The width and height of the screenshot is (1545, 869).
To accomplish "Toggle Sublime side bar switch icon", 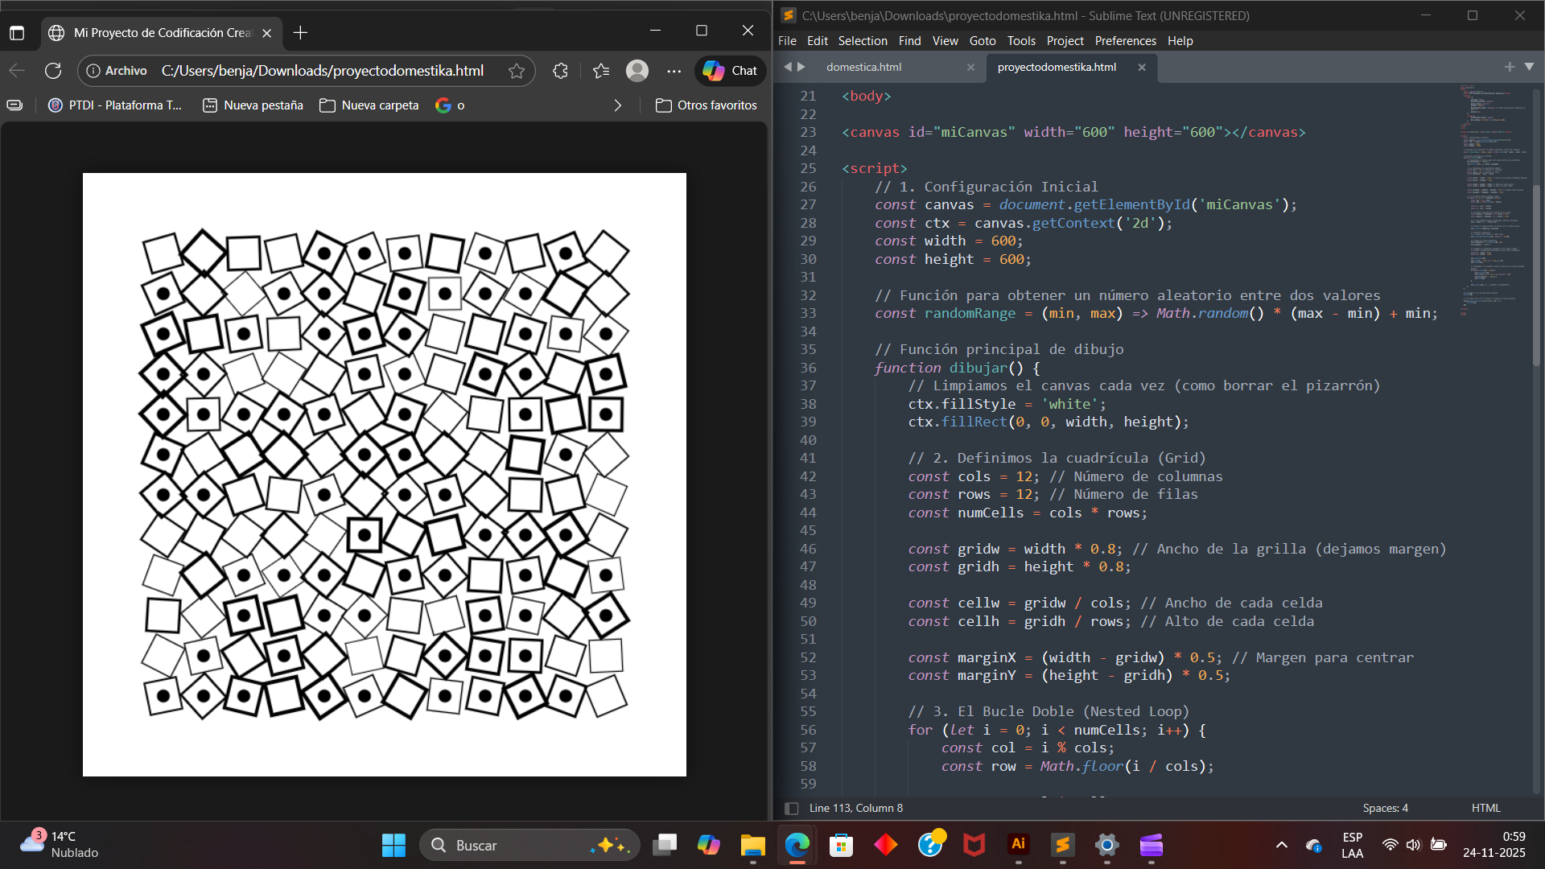I will 791,808.
